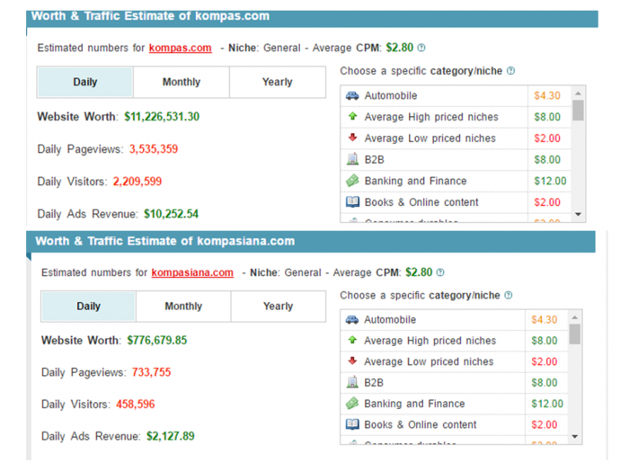Click Books & Online content book icon in kompas.com list
This screenshot has width=629, height=472.
352,201
